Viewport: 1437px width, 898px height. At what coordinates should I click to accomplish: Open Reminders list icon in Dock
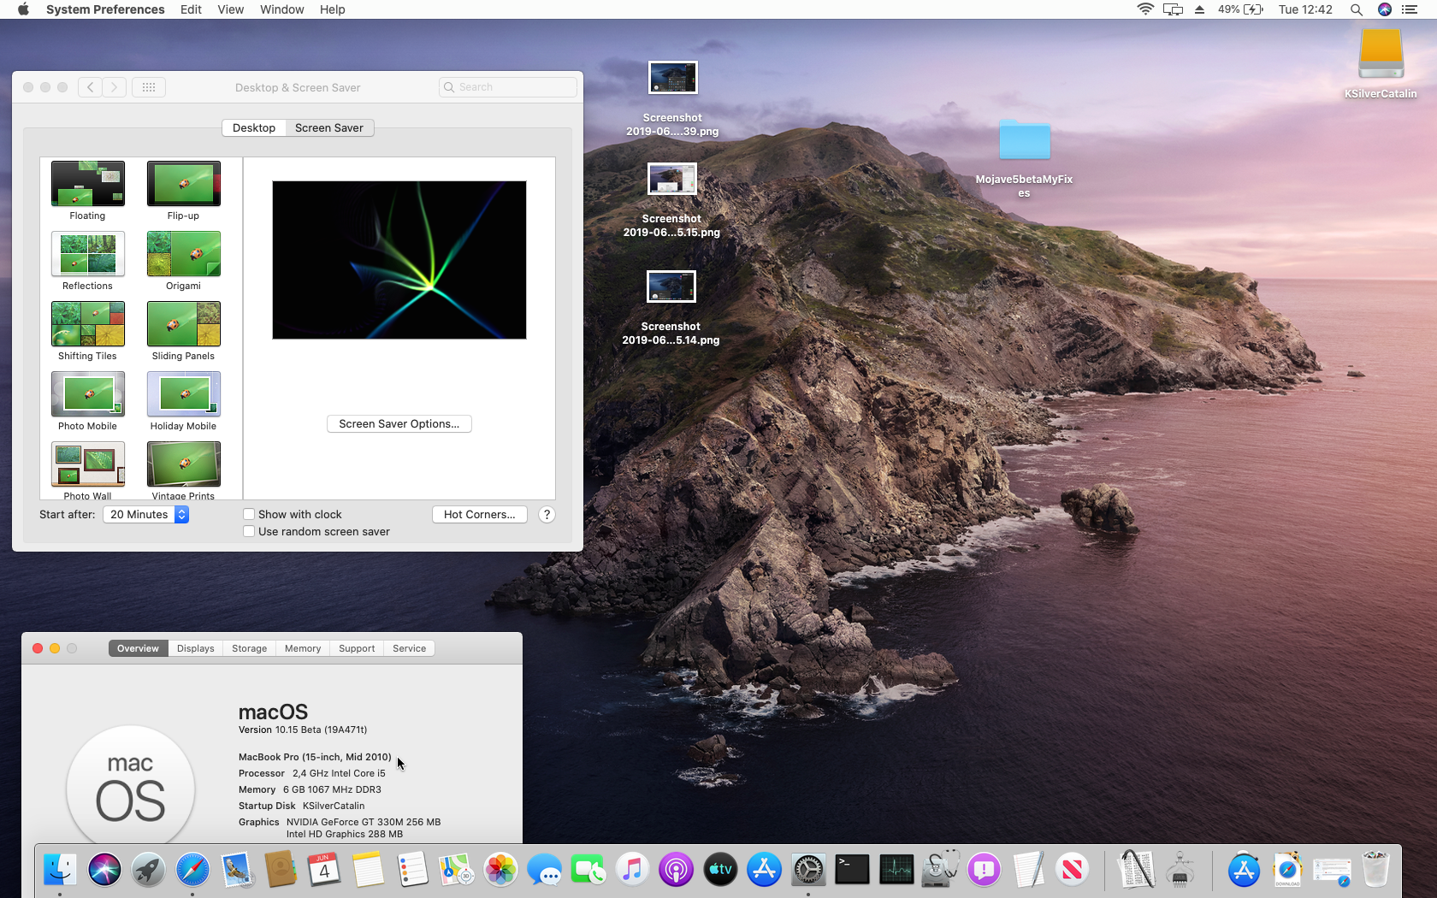coord(412,871)
